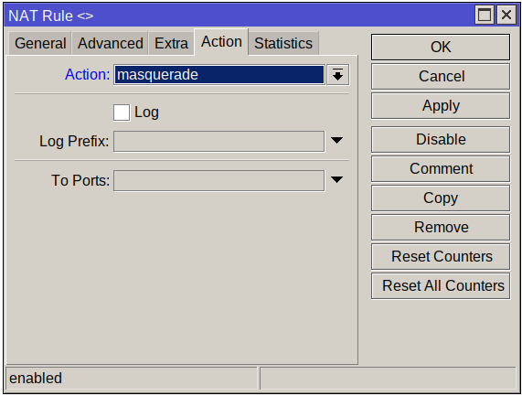Switch to the Advanced tab

111,43
